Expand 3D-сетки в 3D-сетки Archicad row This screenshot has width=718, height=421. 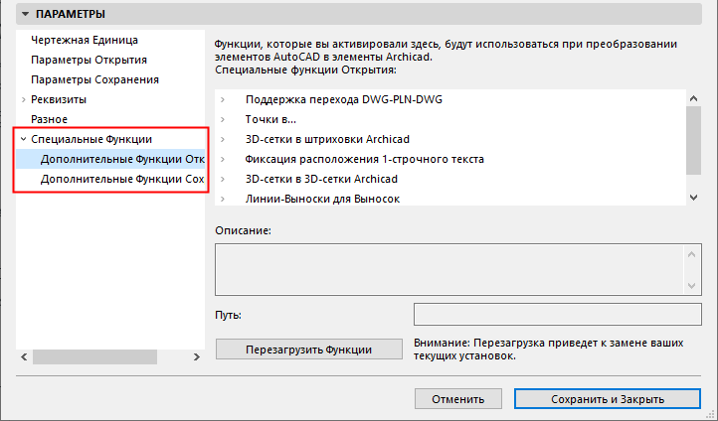coord(224,179)
